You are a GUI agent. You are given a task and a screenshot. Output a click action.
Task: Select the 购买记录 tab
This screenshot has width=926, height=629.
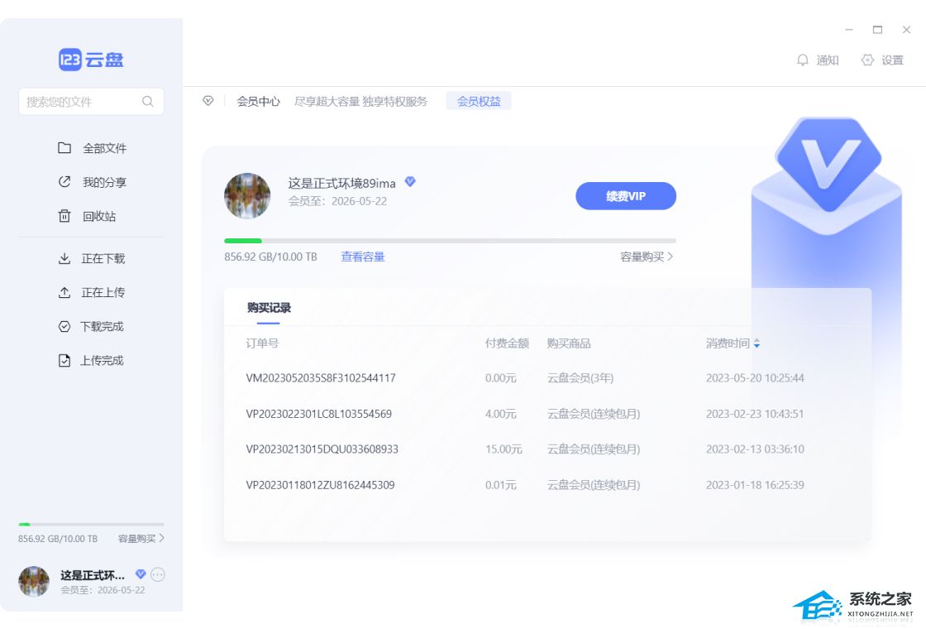coord(269,308)
